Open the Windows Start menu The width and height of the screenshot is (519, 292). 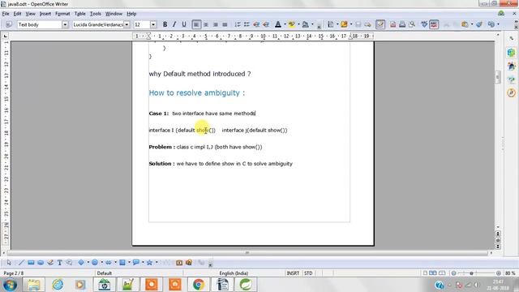pyautogui.click(x=10, y=285)
